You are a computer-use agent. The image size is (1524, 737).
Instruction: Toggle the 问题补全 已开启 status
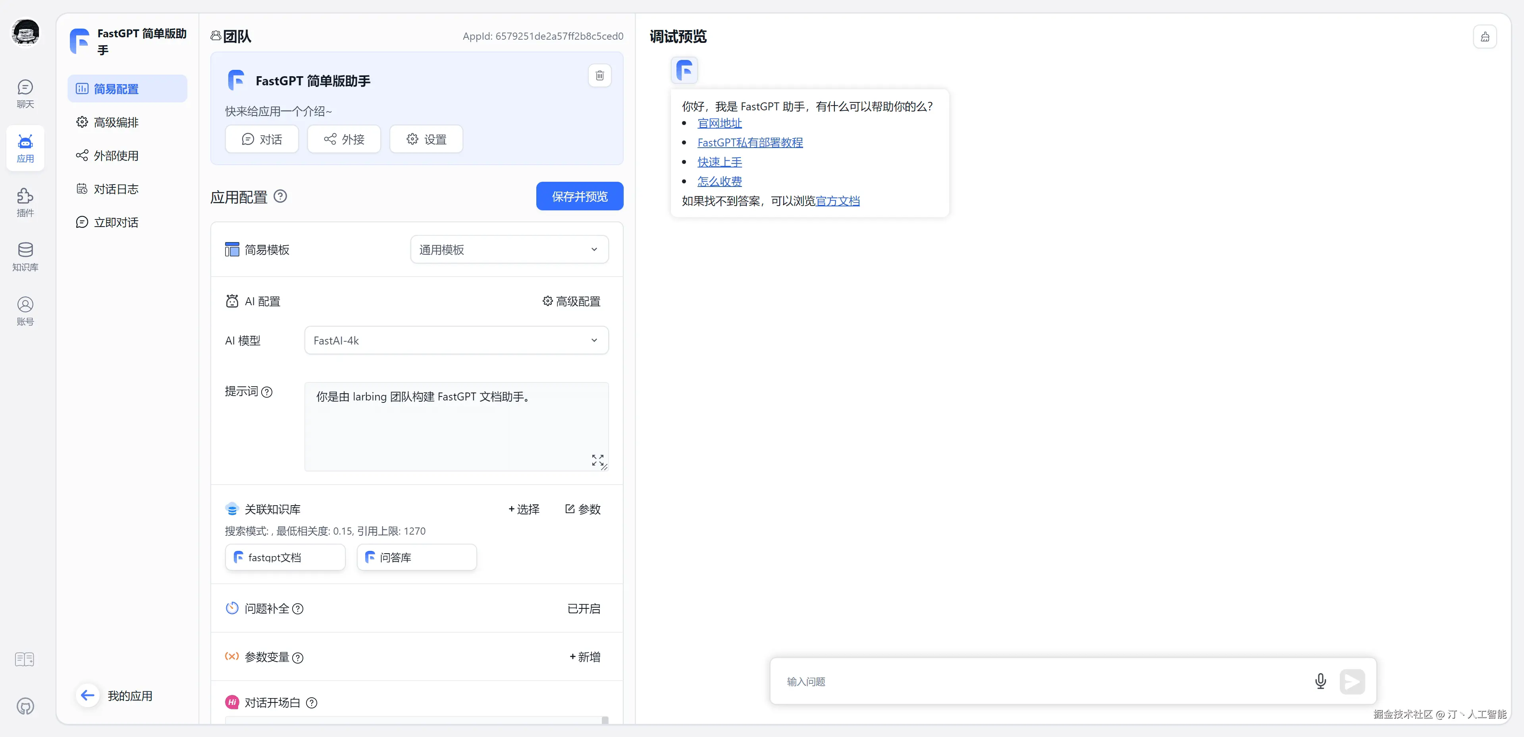(x=583, y=609)
